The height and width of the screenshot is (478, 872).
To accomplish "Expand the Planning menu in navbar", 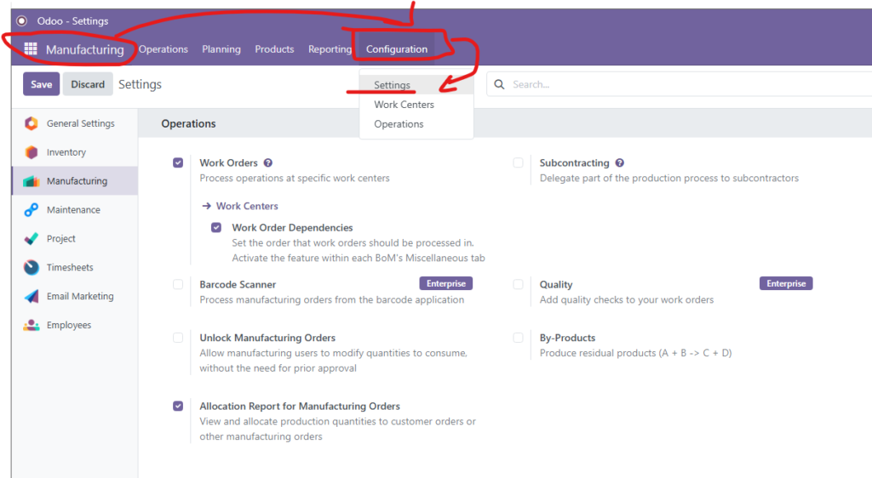I will 221,49.
